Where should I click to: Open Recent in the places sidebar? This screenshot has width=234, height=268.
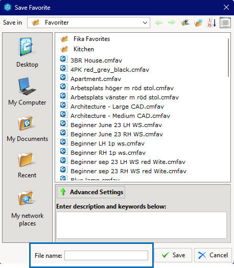[27, 166]
